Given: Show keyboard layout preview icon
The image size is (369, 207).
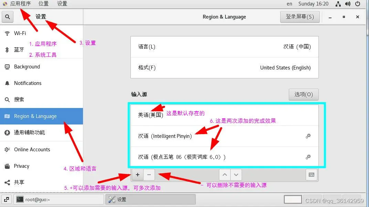Looking at the screenshot, I should pos(312,175).
